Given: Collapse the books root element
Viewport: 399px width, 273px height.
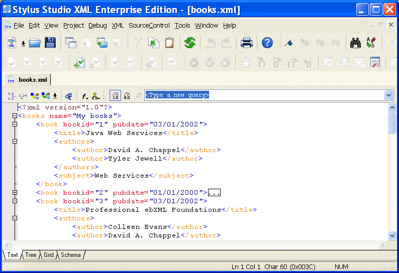Looking at the screenshot, I should pos(15,116).
